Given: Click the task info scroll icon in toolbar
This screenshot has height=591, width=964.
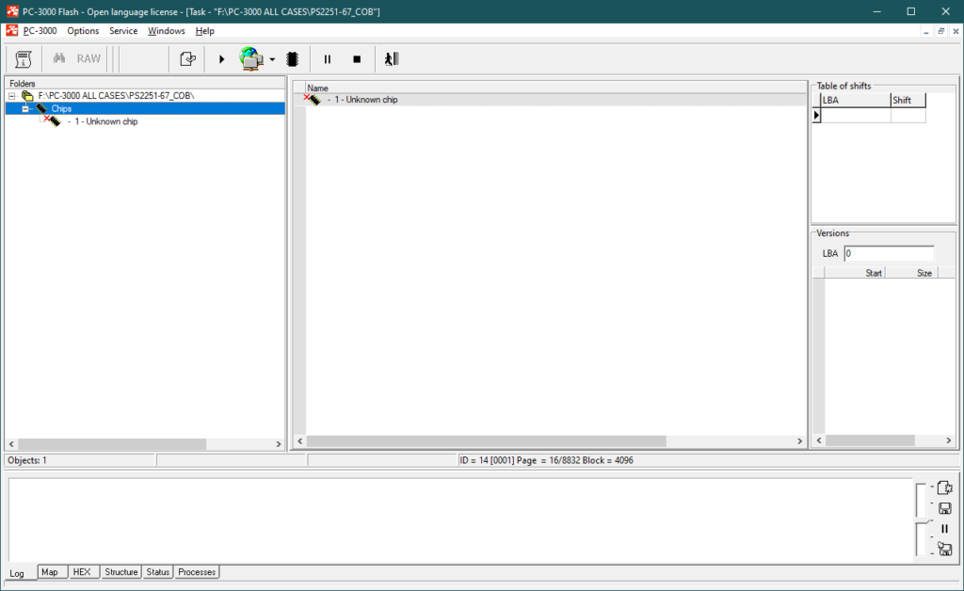Looking at the screenshot, I should pyautogui.click(x=24, y=58).
